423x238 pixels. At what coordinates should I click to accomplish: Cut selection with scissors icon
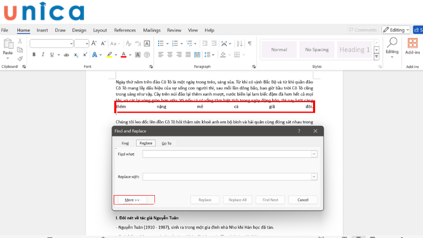(x=20, y=41)
